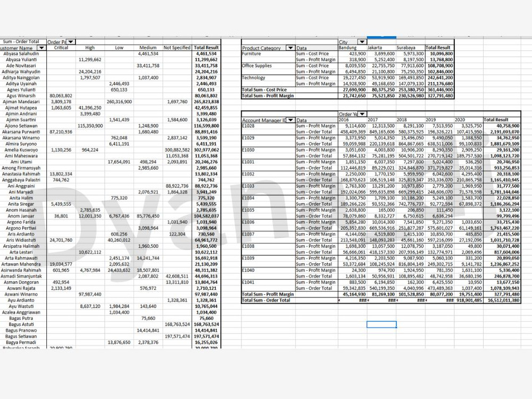Click 2020 order total 918,901,485
This screenshot has height=399, width=532.
click(x=469, y=301)
